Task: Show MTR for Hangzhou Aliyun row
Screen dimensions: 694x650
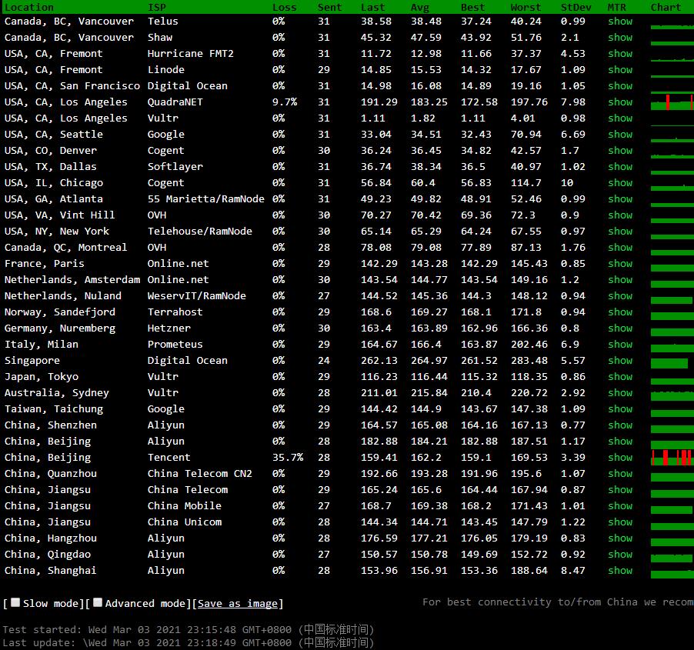Action: [620, 538]
